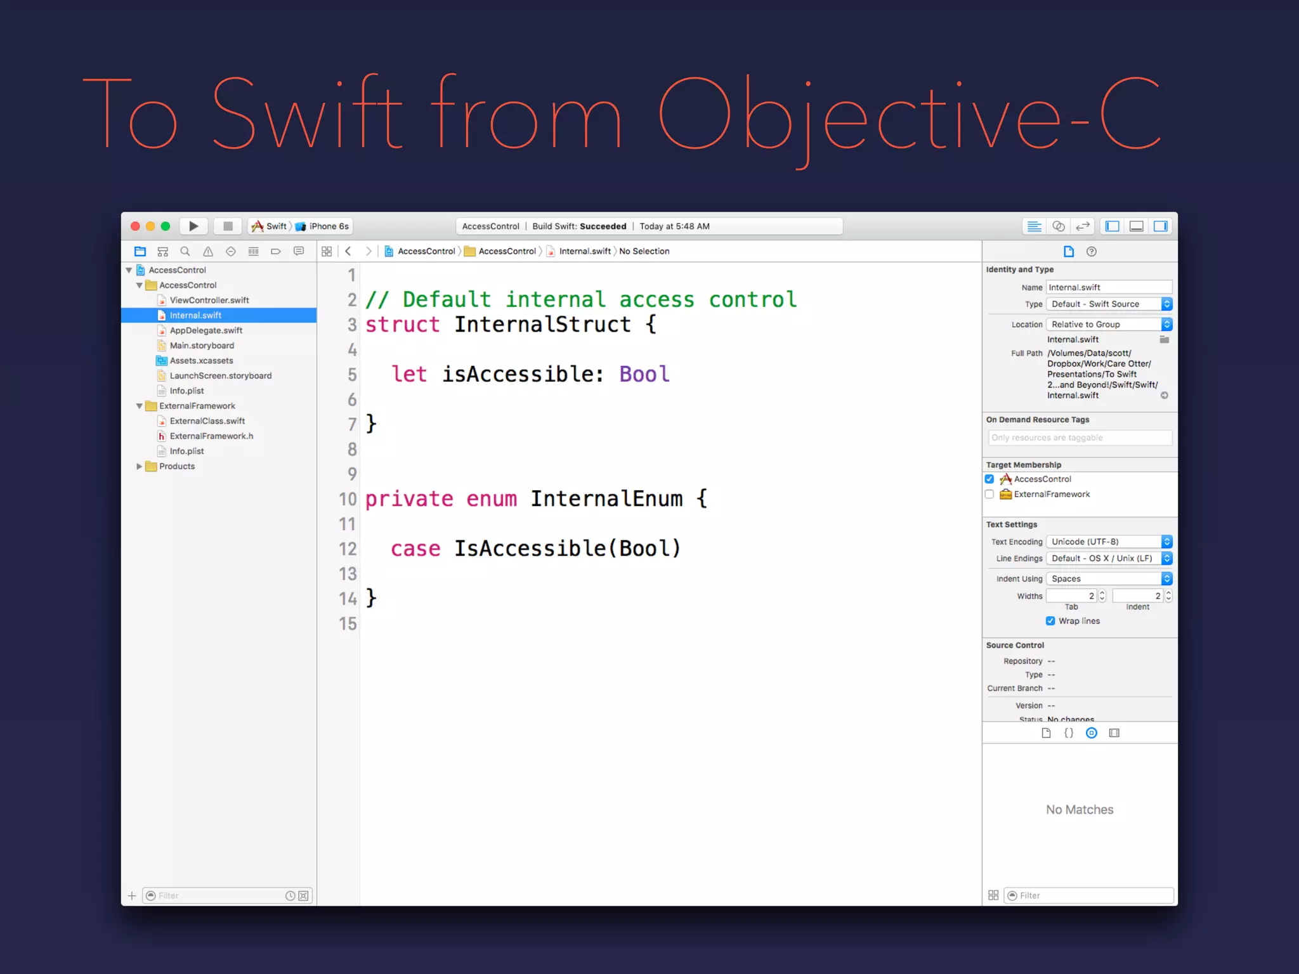Screen dimensions: 1299x974
Task: Uncheck AccessControl target membership
Action: point(989,479)
